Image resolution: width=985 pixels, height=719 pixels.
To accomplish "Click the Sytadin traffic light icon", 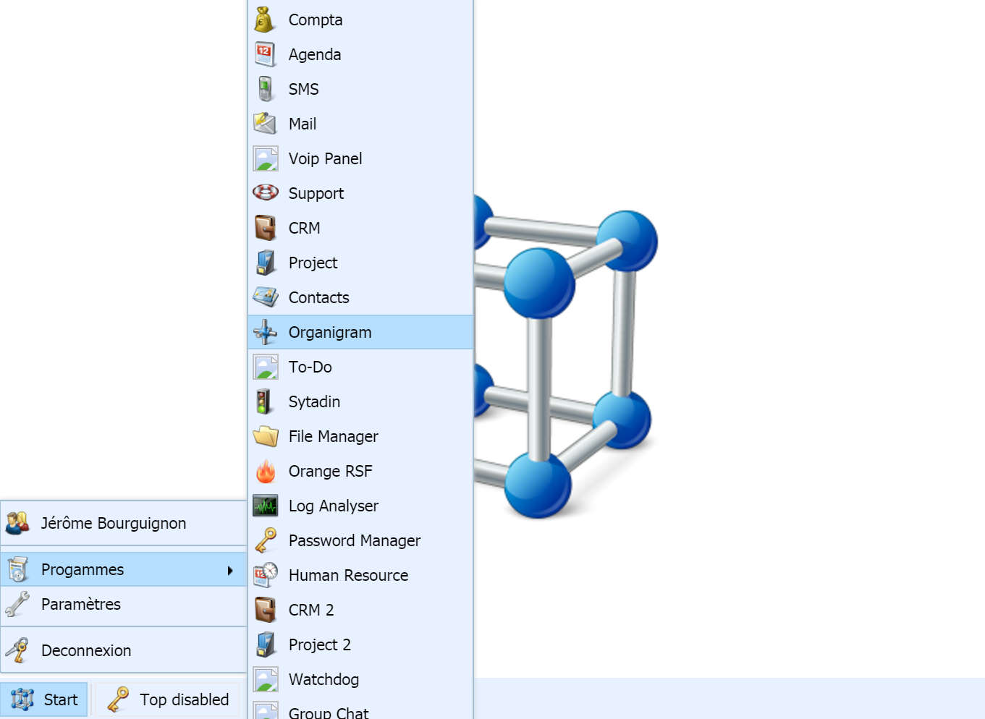I will pyautogui.click(x=265, y=401).
